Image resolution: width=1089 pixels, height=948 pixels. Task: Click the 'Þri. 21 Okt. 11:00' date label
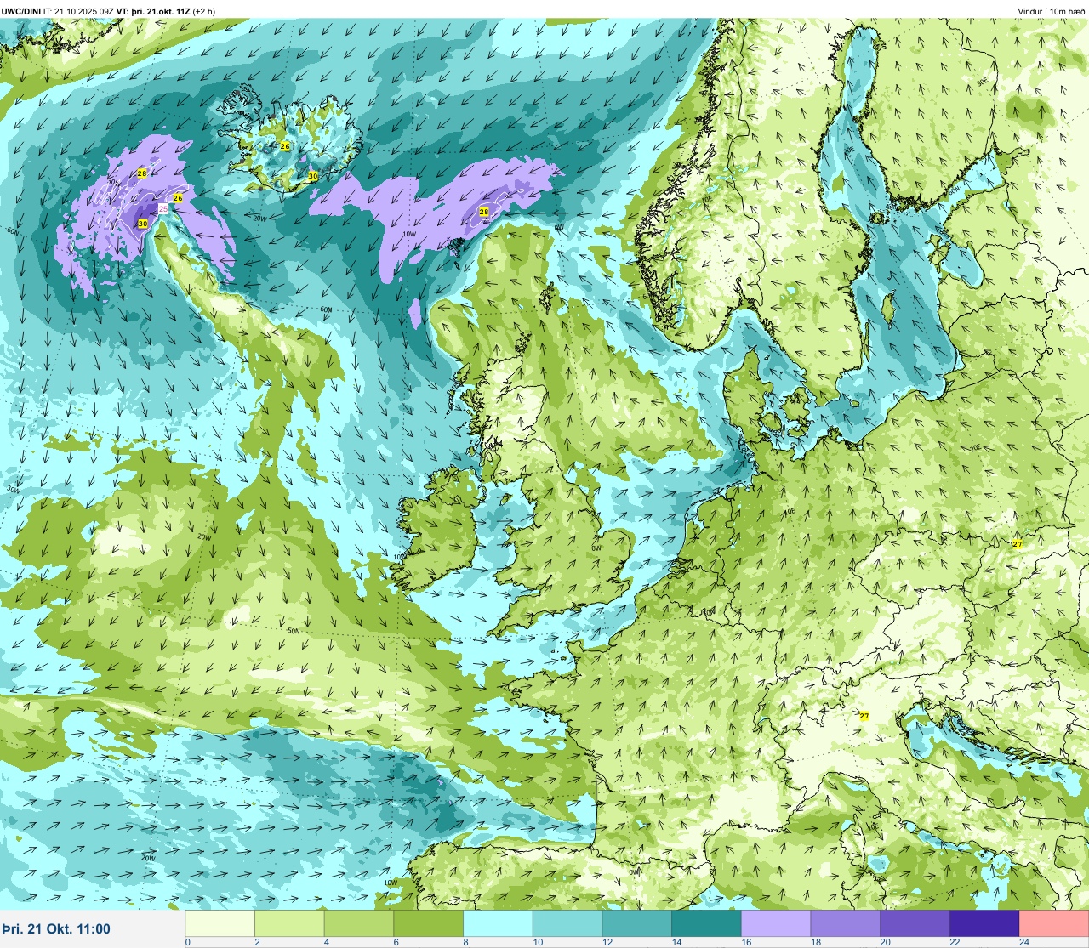pyautogui.click(x=56, y=928)
